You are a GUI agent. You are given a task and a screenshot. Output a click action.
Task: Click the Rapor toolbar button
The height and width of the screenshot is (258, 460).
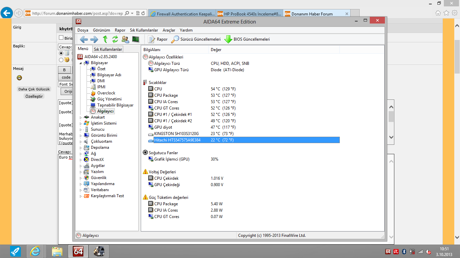[158, 39]
